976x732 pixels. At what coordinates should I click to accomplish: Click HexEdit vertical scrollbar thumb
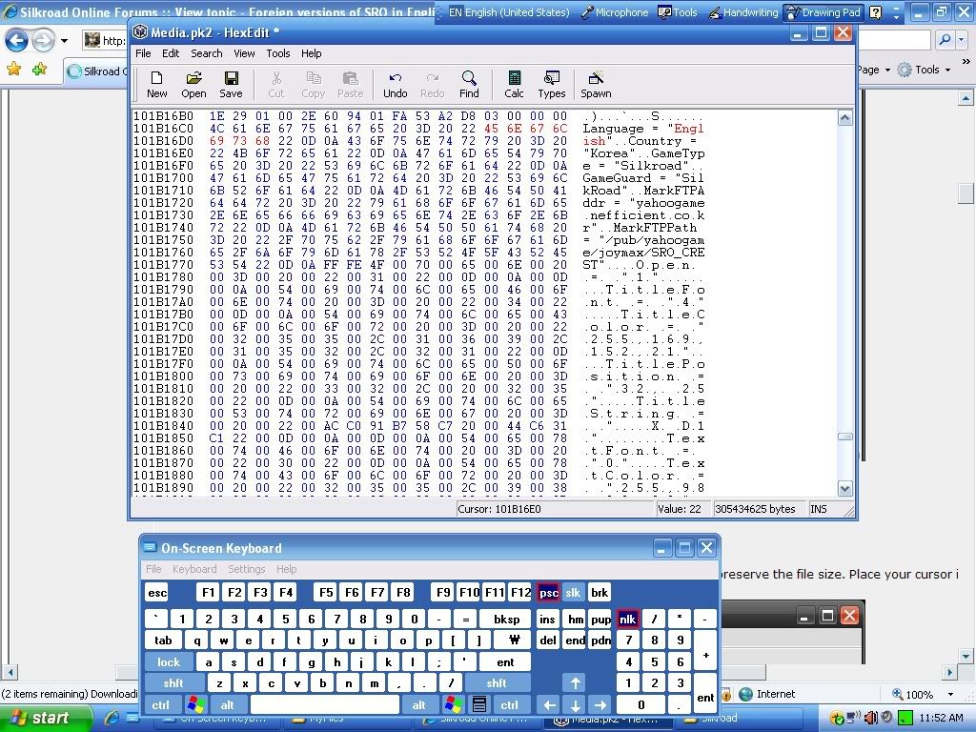tap(844, 437)
